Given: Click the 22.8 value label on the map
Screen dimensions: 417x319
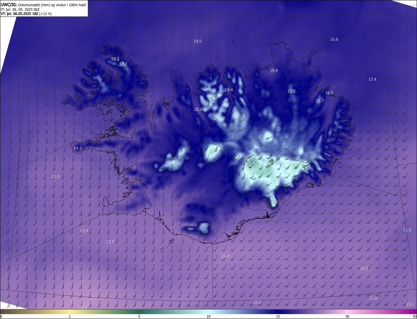Looking at the screenshot, I should [373, 298].
